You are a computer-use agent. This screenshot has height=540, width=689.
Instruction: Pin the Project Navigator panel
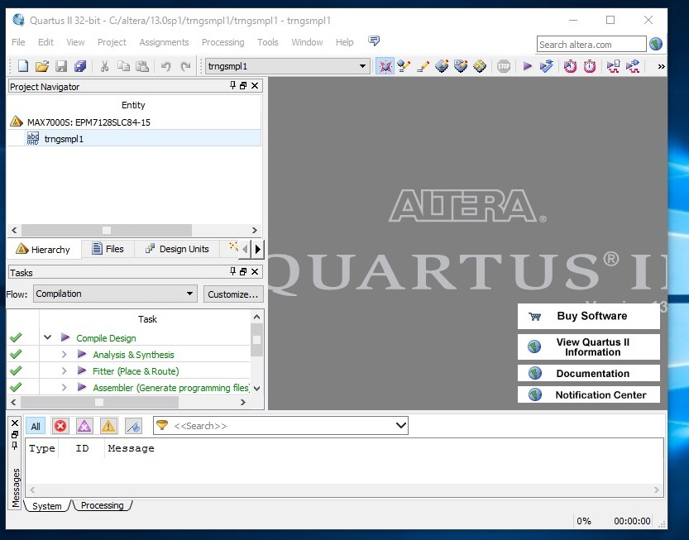[233, 86]
